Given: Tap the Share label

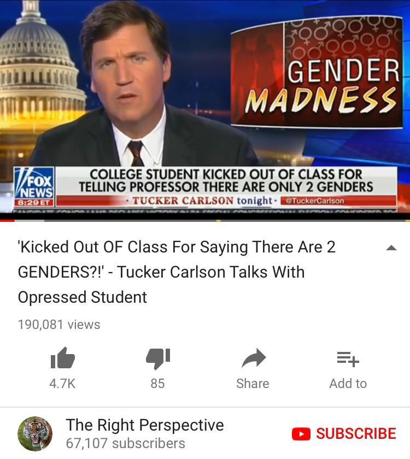Looking at the screenshot, I should click(x=253, y=384).
